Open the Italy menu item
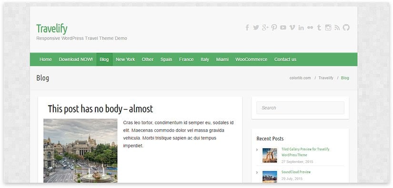This screenshot has height=188, width=393. tap(205, 59)
